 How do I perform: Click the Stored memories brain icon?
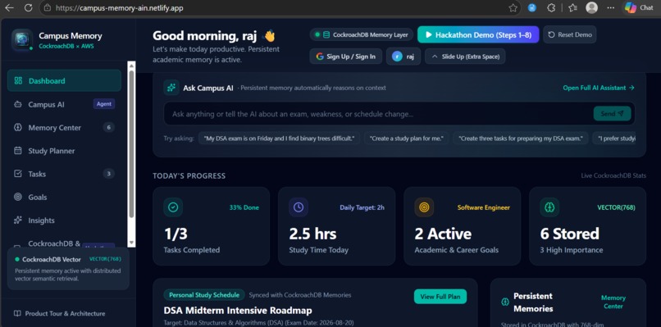click(x=549, y=207)
